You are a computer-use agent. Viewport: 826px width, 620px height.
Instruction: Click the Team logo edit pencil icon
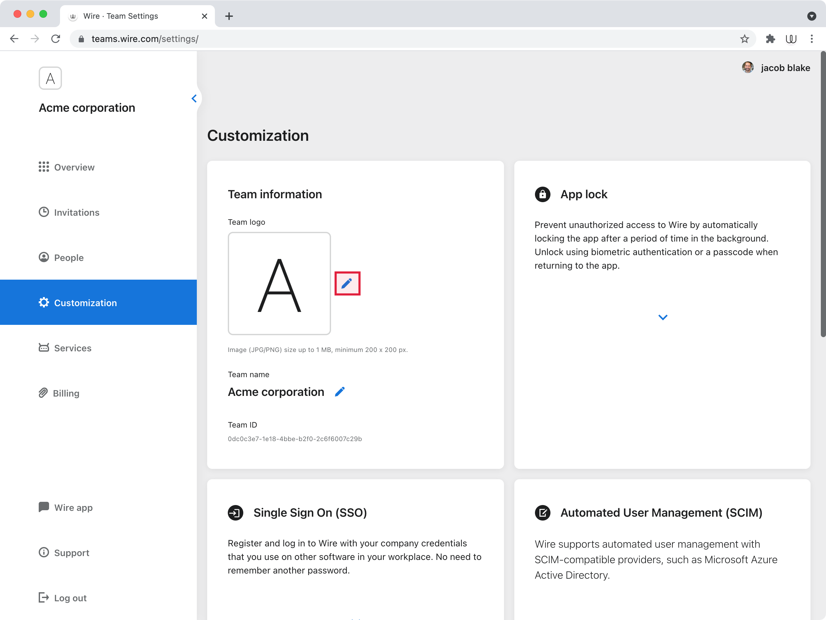coord(347,283)
